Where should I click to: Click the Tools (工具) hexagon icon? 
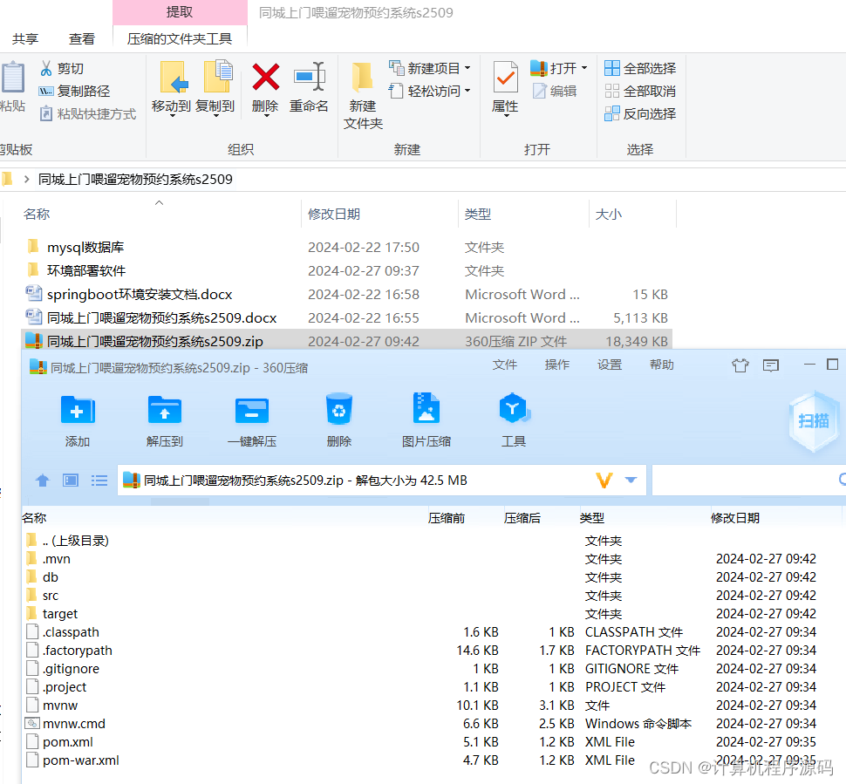tap(513, 408)
